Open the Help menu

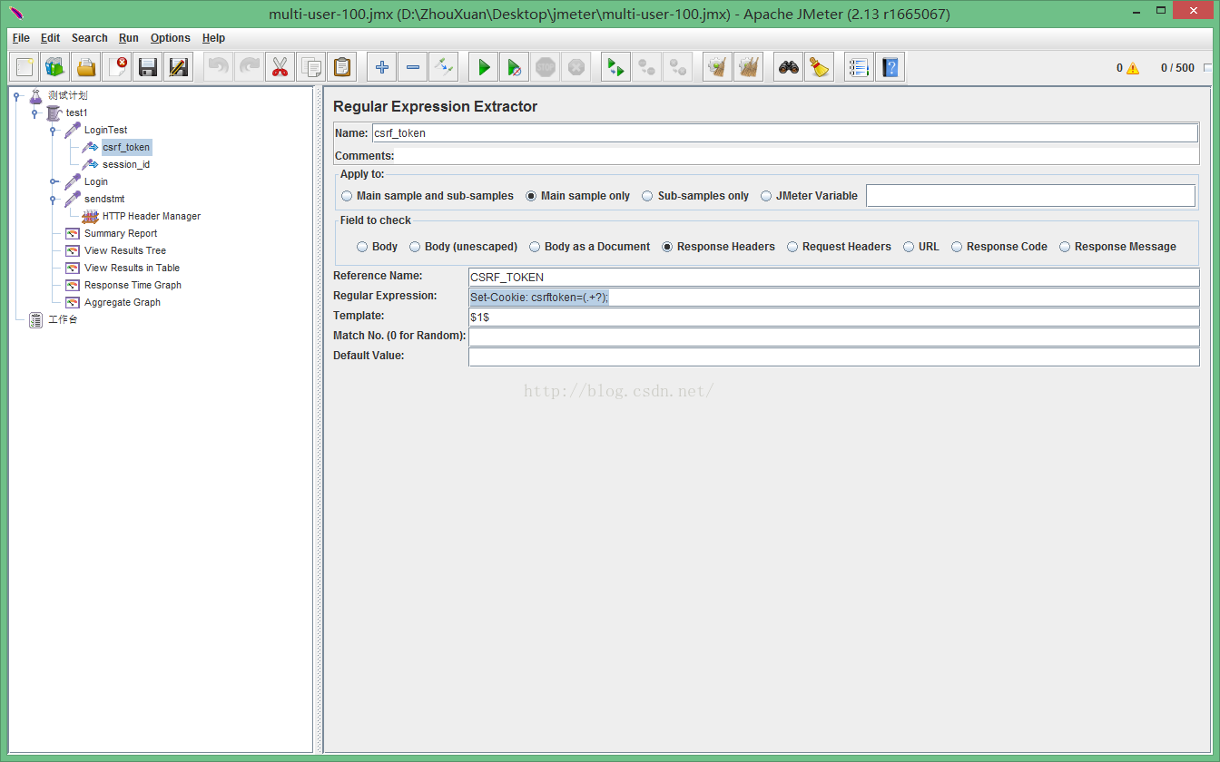213,38
